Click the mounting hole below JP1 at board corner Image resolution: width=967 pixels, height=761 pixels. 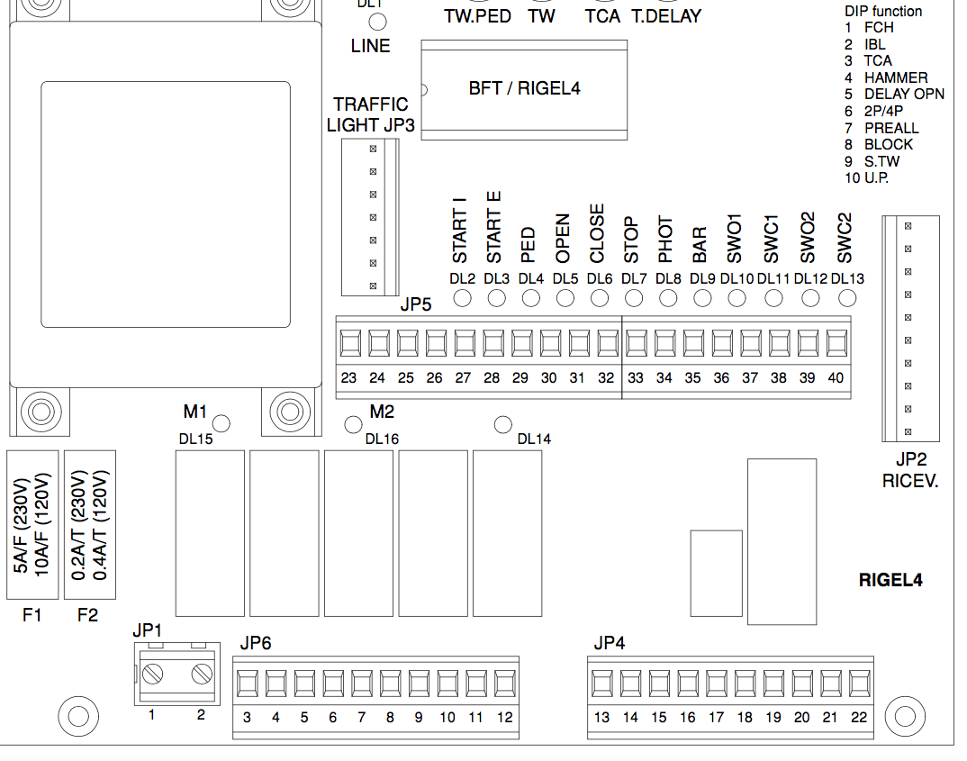point(78,717)
